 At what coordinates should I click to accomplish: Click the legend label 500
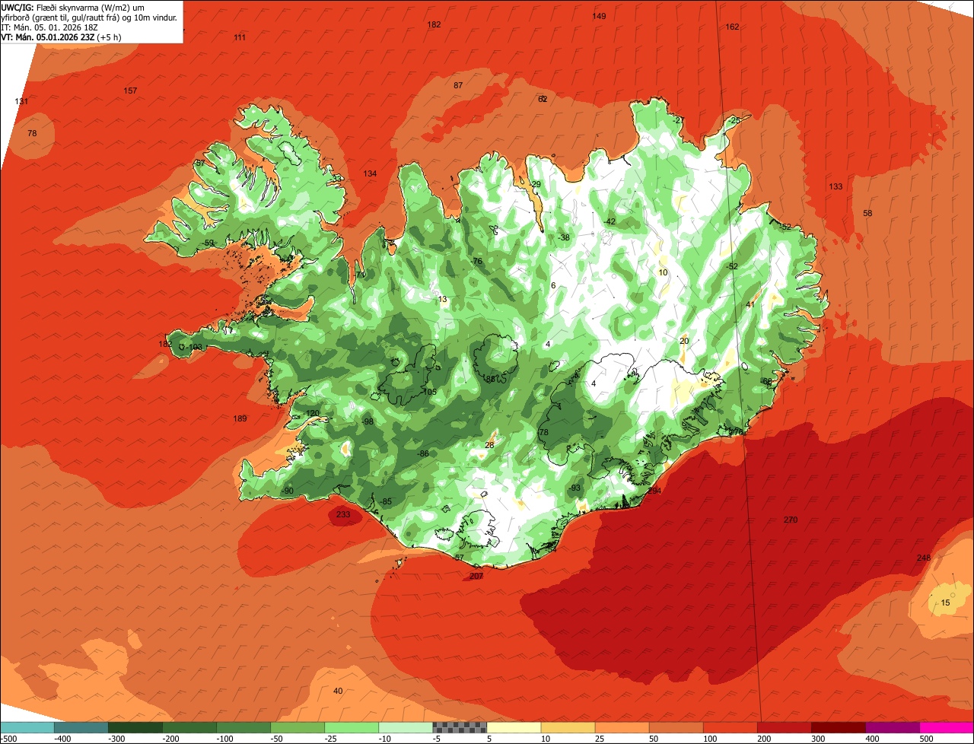(x=926, y=739)
